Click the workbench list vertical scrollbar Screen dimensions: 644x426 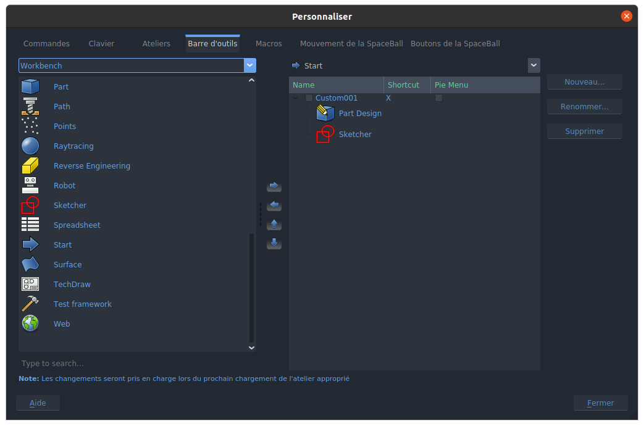pyautogui.click(x=251, y=287)
